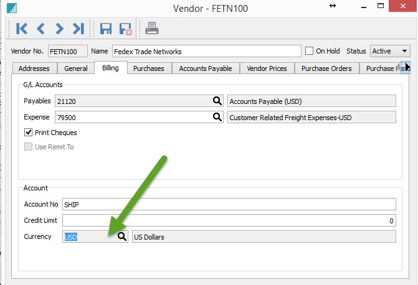Jump to the last vendor record
The height and width of the screenshot is (285, 418).
pos(78,28)
